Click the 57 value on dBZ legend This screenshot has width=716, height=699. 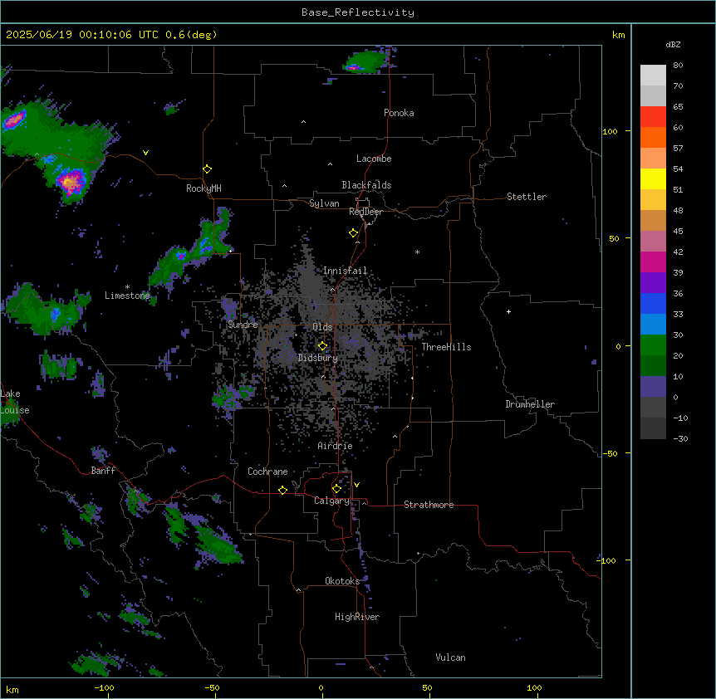coord(678,149)
